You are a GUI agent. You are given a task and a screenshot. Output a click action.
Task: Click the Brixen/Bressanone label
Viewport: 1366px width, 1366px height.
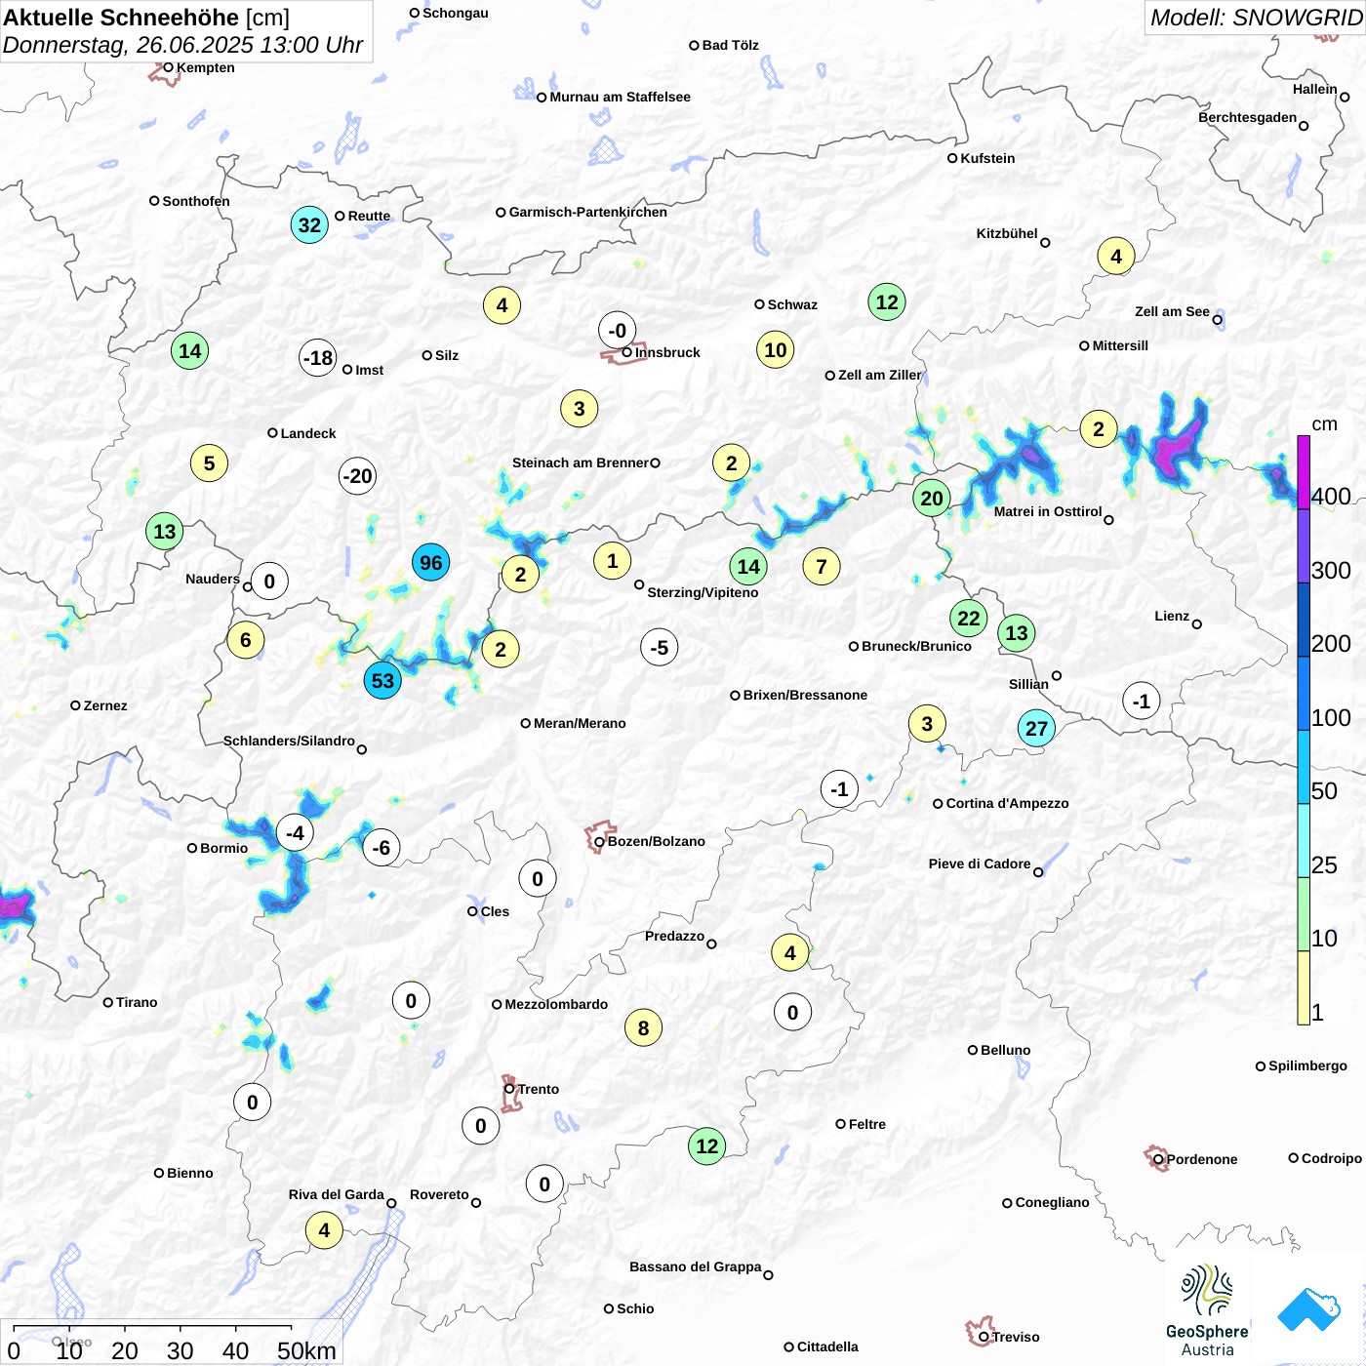[x=805, y=696]
